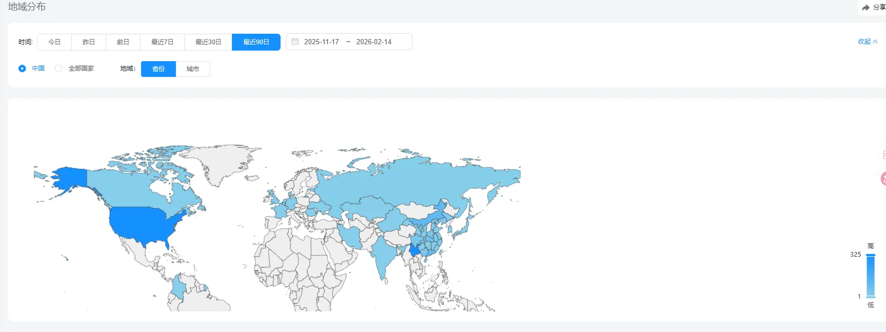The image size is (886, 332).
Task: Click the double-chevron icon next to 收起
Action: [875, 42]
